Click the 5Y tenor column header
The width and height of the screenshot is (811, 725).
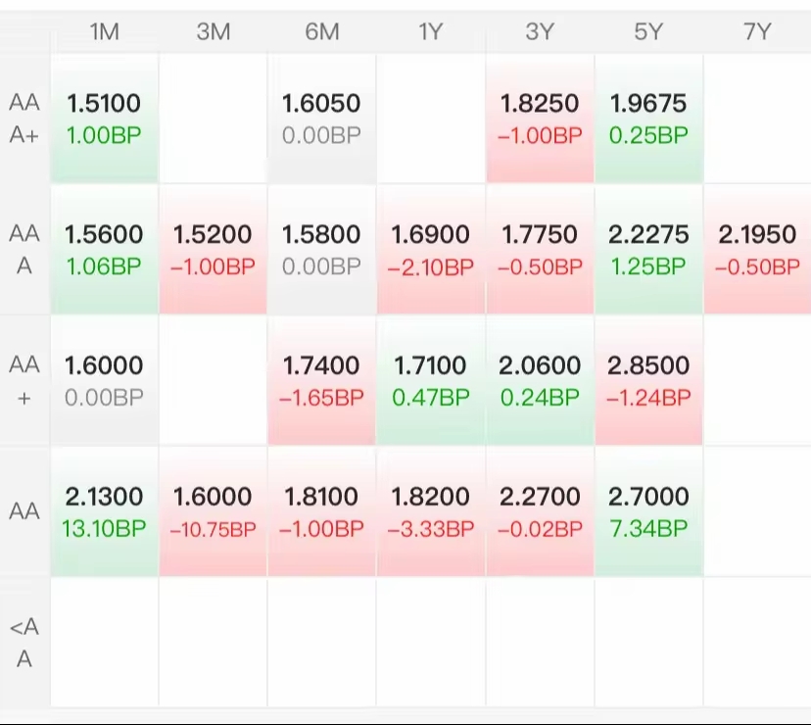point(647,31)
